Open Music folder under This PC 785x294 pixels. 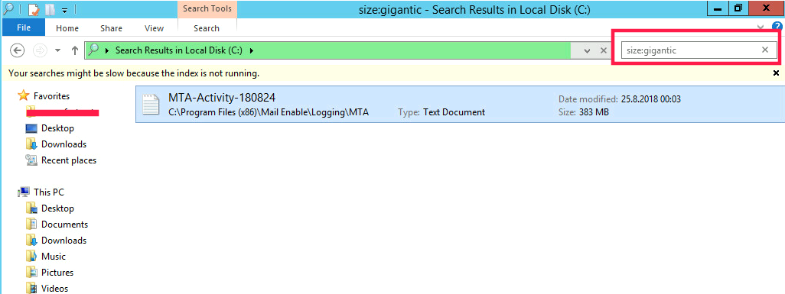(53, 256)
